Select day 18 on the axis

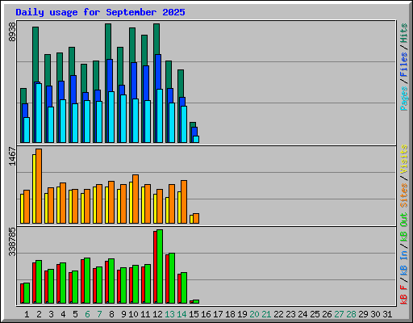pyautogui.click(x=230, y=314)
